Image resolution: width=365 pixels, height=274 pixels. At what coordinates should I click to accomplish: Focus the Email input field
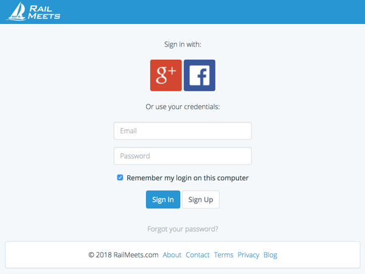(182, 131)
